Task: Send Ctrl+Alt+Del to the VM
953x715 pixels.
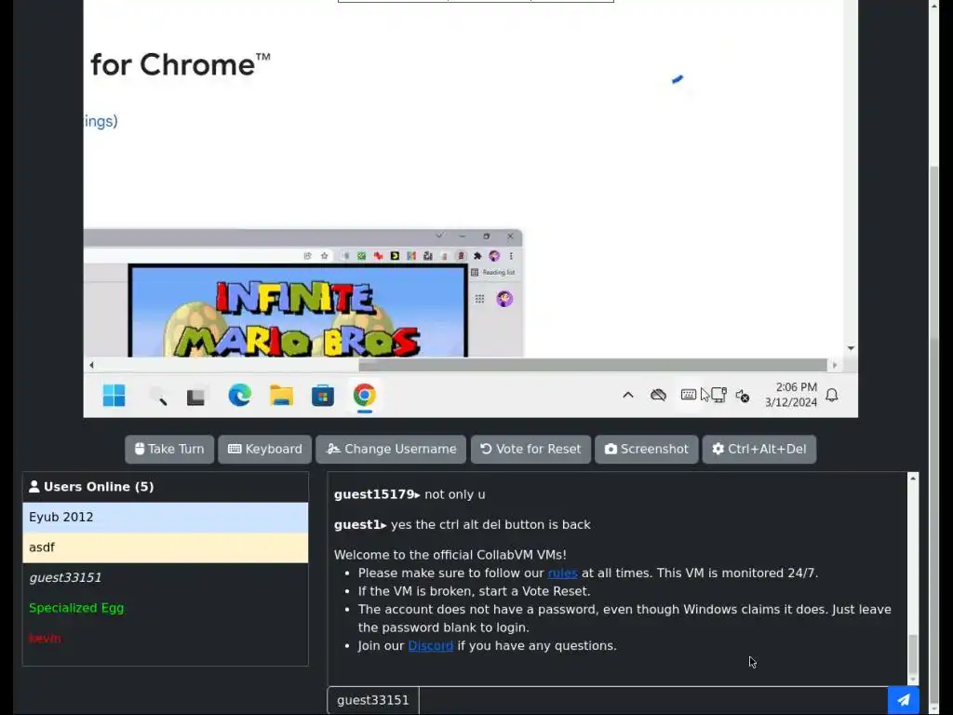Action: click(x=759, y=450)
